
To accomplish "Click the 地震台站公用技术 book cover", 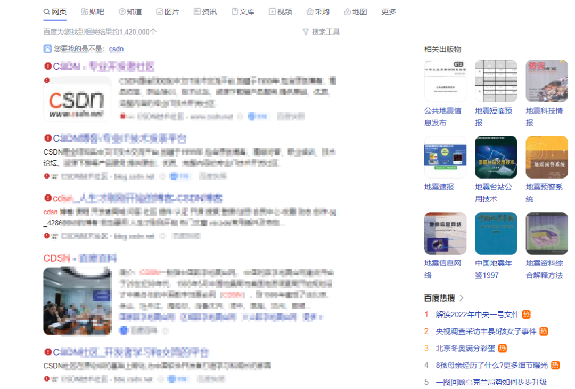I will coord(496,157).
